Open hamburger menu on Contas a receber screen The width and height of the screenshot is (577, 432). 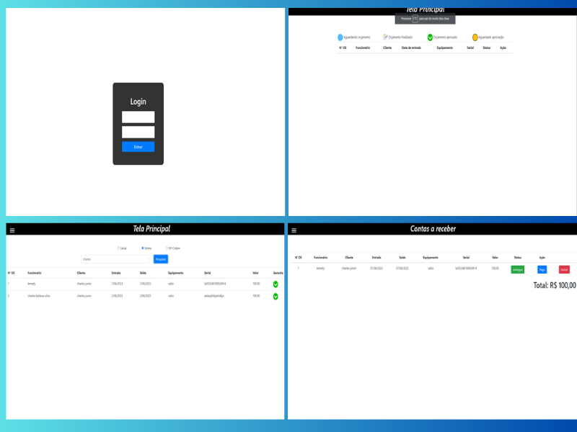pyautogui.click(x=294, y=230)
